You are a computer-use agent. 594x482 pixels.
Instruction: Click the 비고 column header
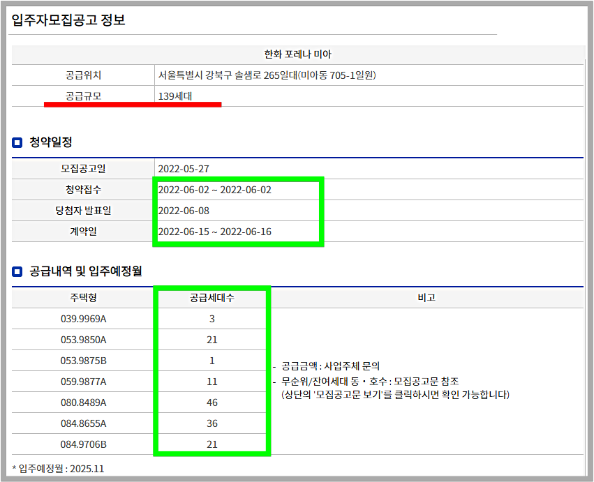point(426,298)
